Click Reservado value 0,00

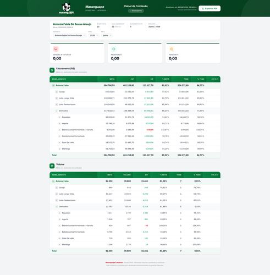click(x=115, y=58)
